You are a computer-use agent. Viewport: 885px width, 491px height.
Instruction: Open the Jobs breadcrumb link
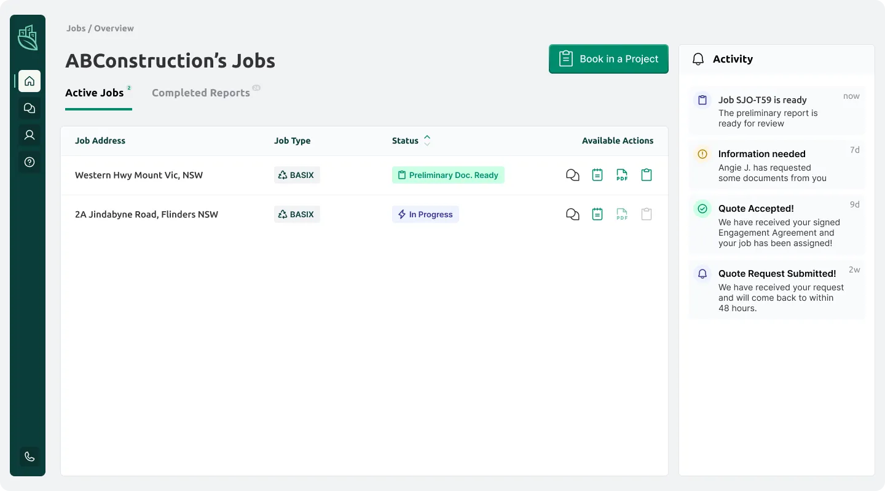click(x=76, y=28)
